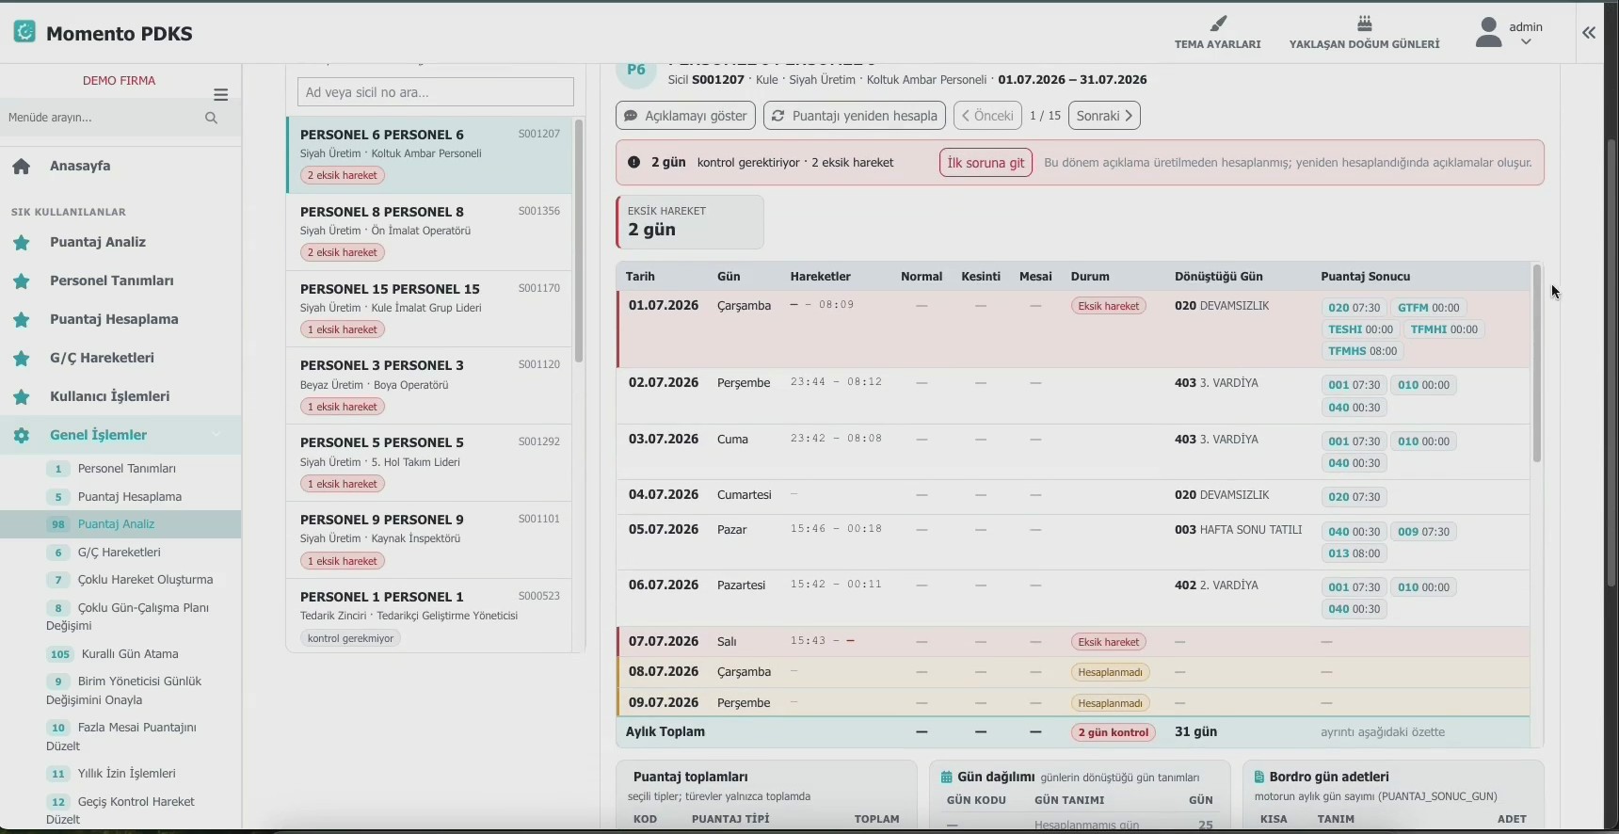Click İlk soruna git button

pos(986,163)
